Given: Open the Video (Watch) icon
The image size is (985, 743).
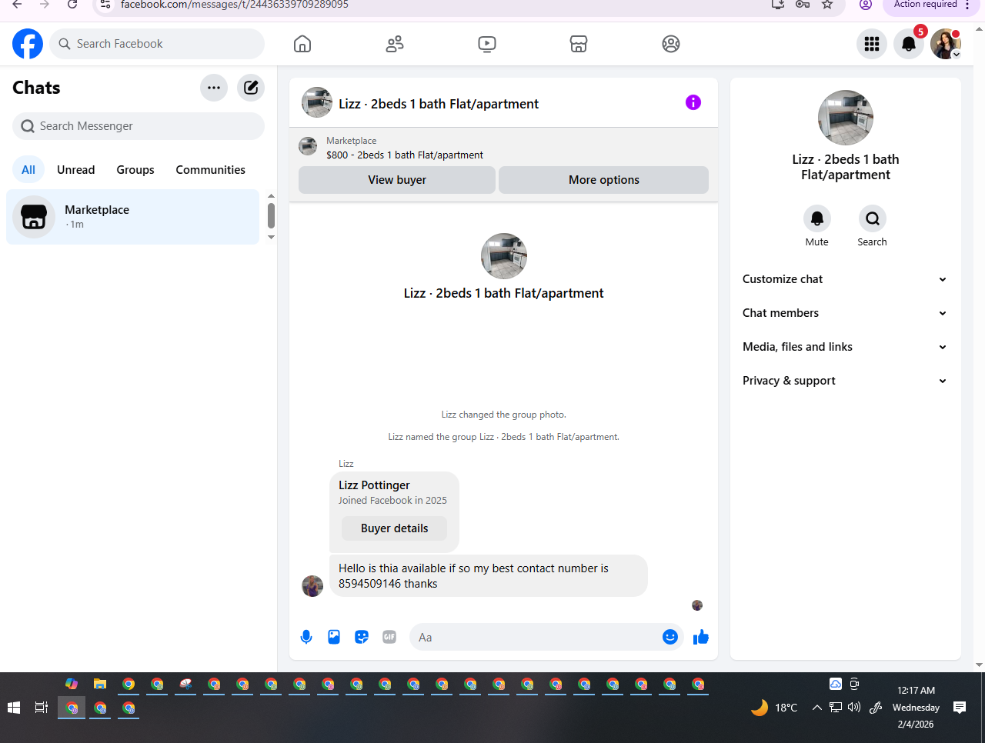Looking at the screenshot, I should (487, 44).
